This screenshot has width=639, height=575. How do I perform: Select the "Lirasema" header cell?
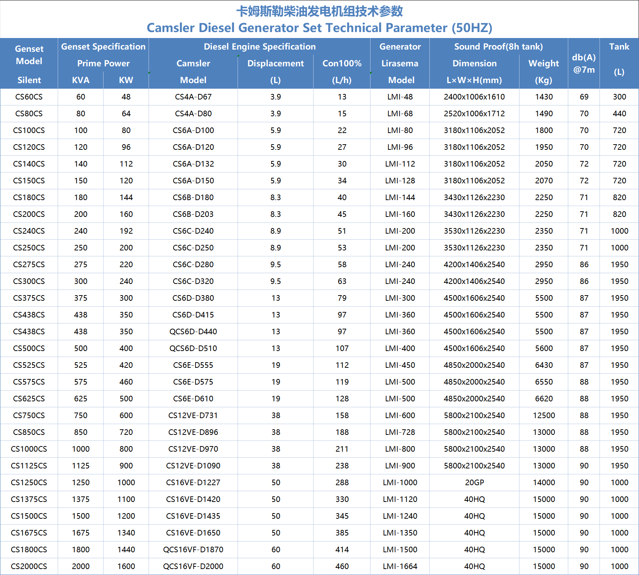click(400, 63)
